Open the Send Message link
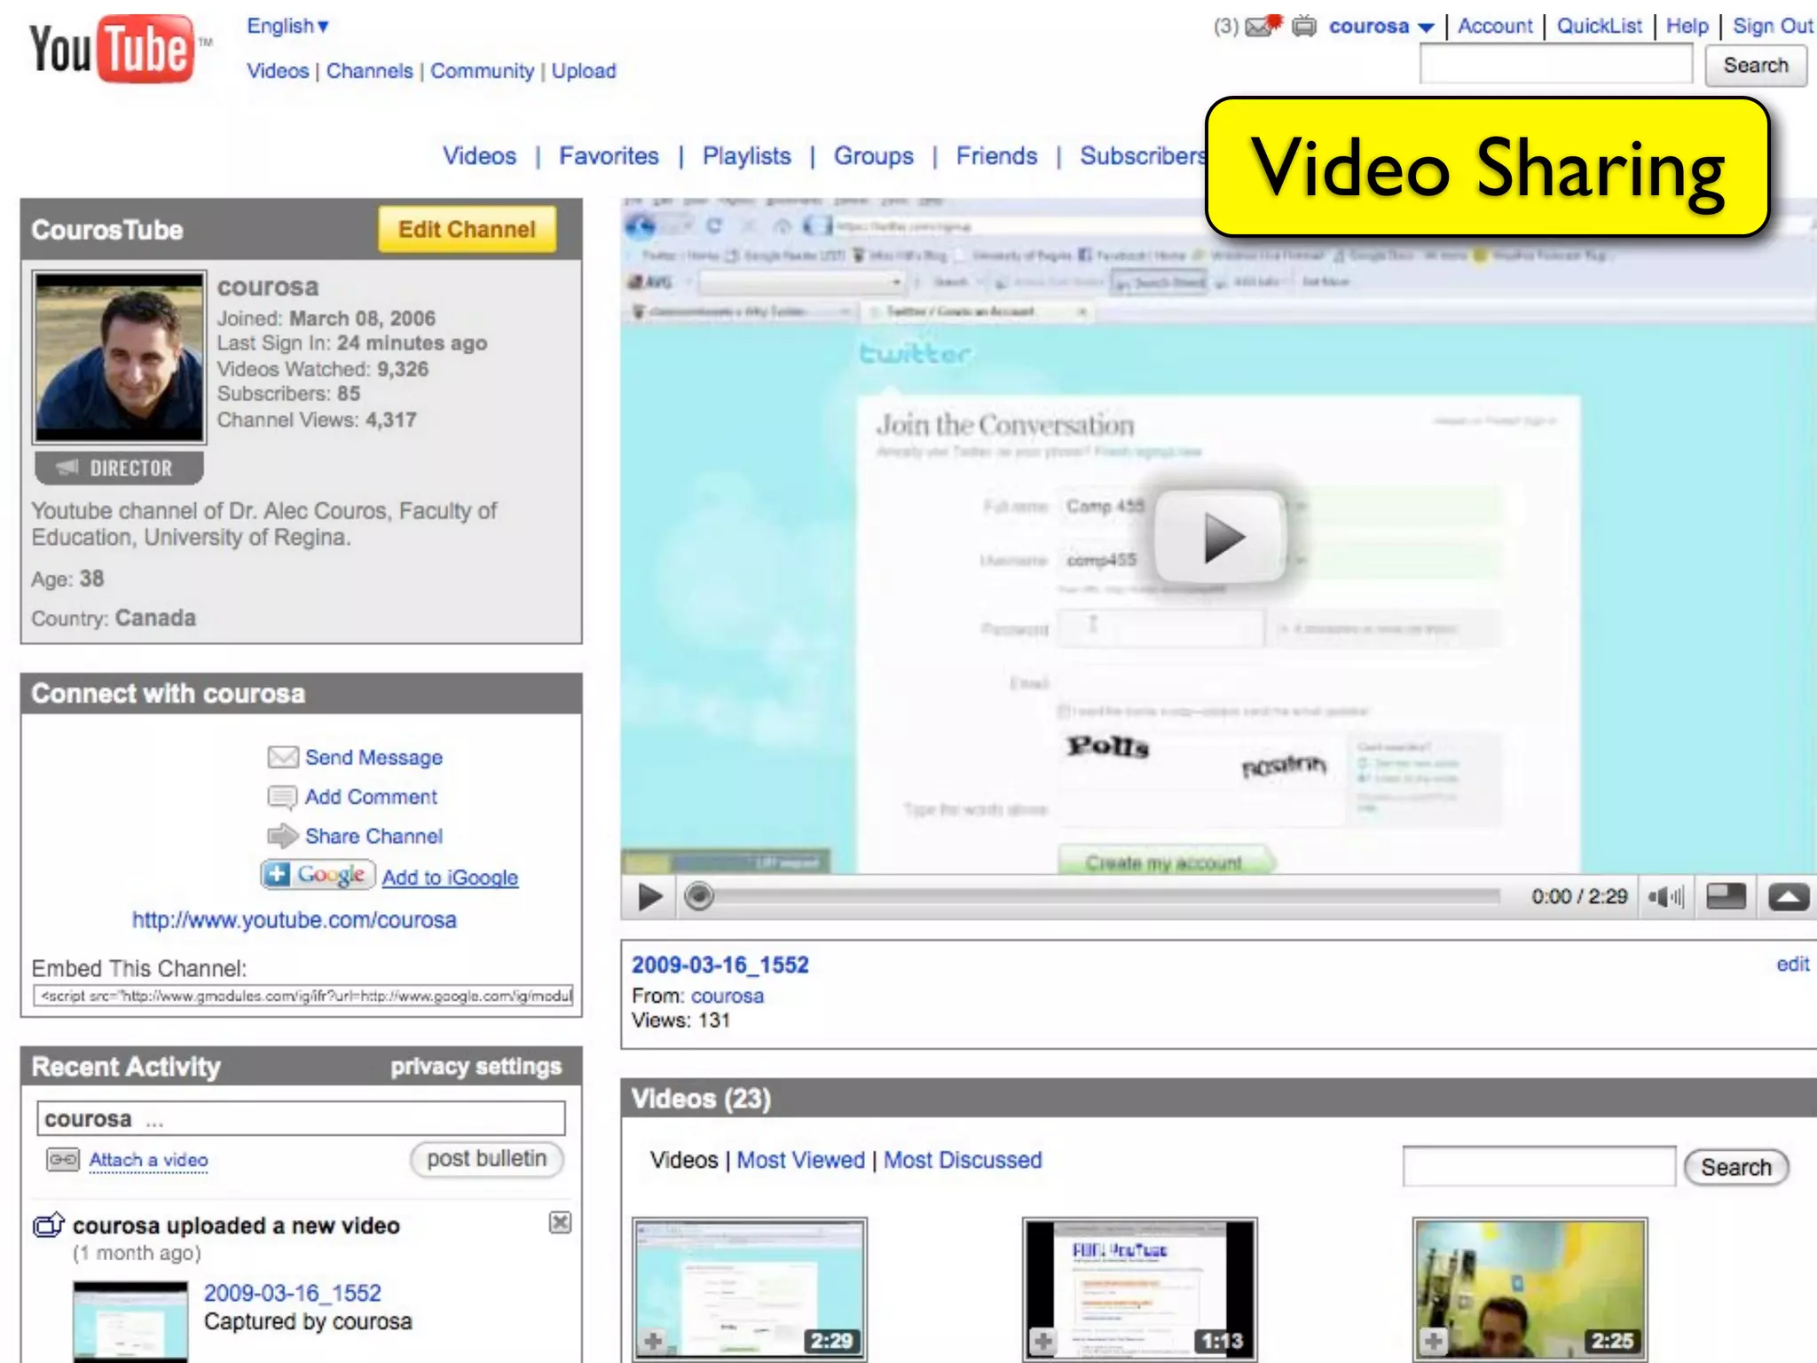The width and height of the screenshot is (1817, 1363). [374, 758]
